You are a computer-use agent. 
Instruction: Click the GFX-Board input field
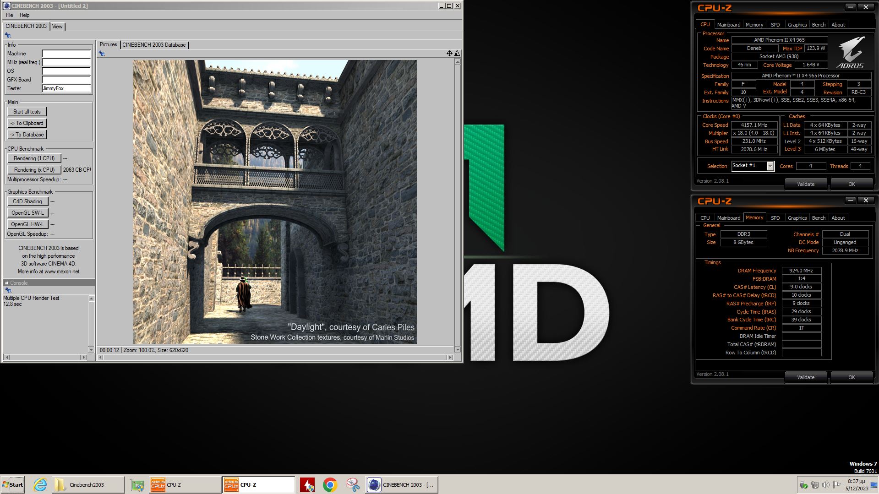pos(66,80)
